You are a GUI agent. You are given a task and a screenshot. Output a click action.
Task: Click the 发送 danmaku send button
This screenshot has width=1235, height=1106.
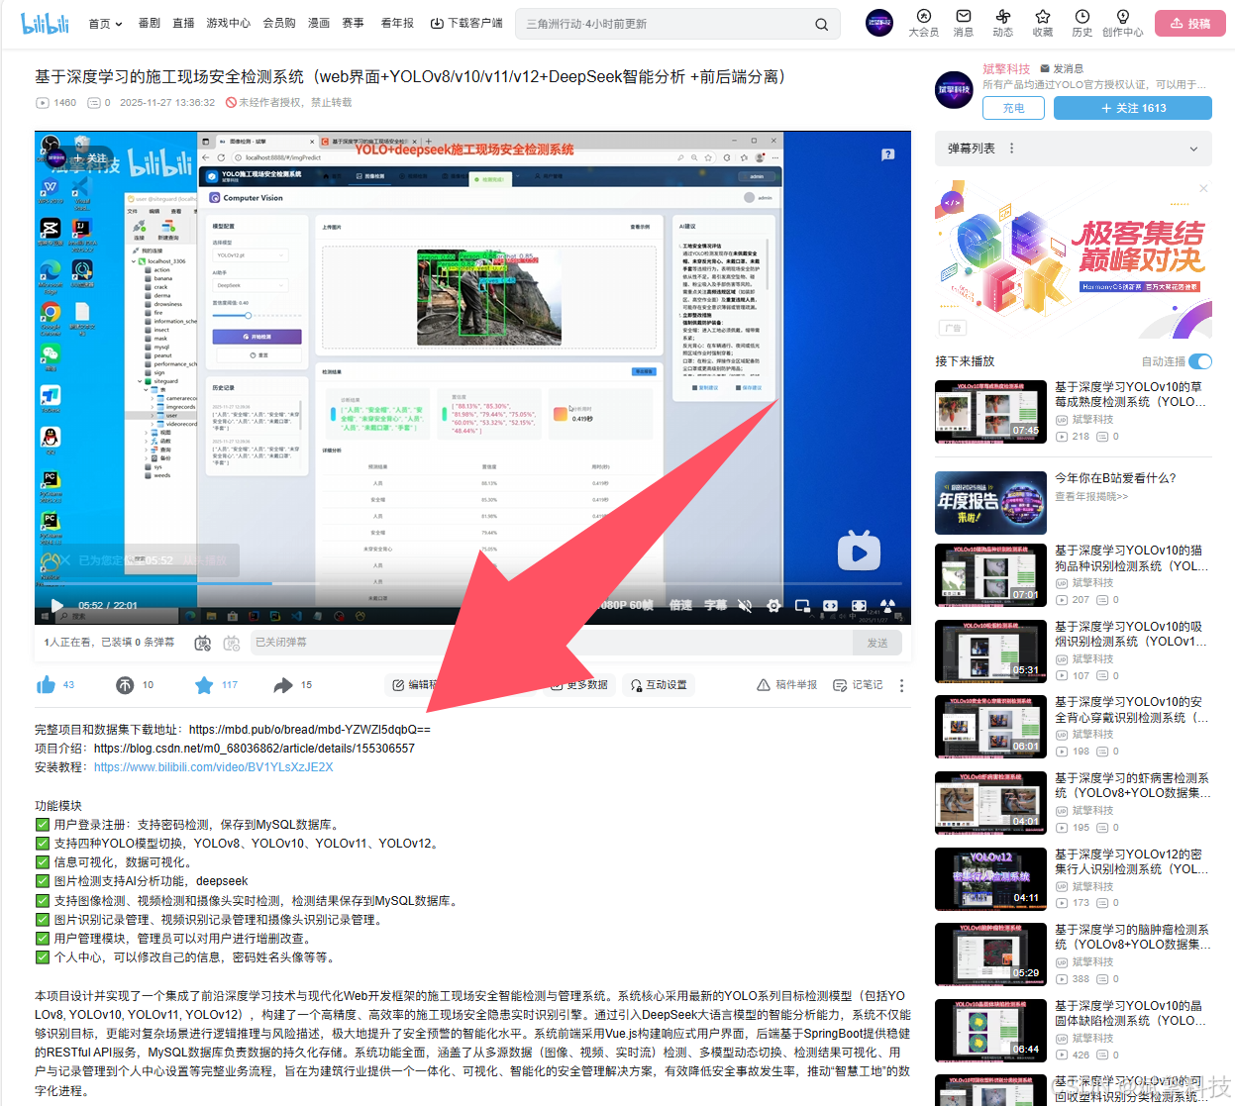(x=877, y=643)
